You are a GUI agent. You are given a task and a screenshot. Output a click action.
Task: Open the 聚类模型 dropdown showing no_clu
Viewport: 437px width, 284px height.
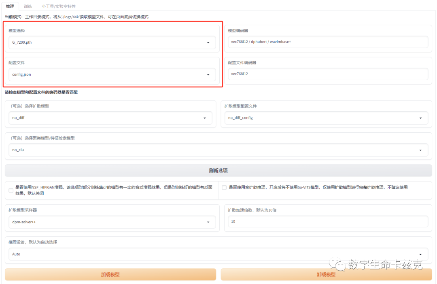coord(218,150)
